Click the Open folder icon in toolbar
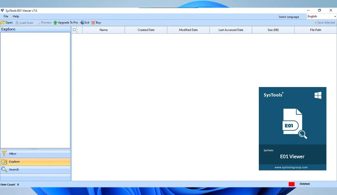337x195 pixels. click(3, 23)
